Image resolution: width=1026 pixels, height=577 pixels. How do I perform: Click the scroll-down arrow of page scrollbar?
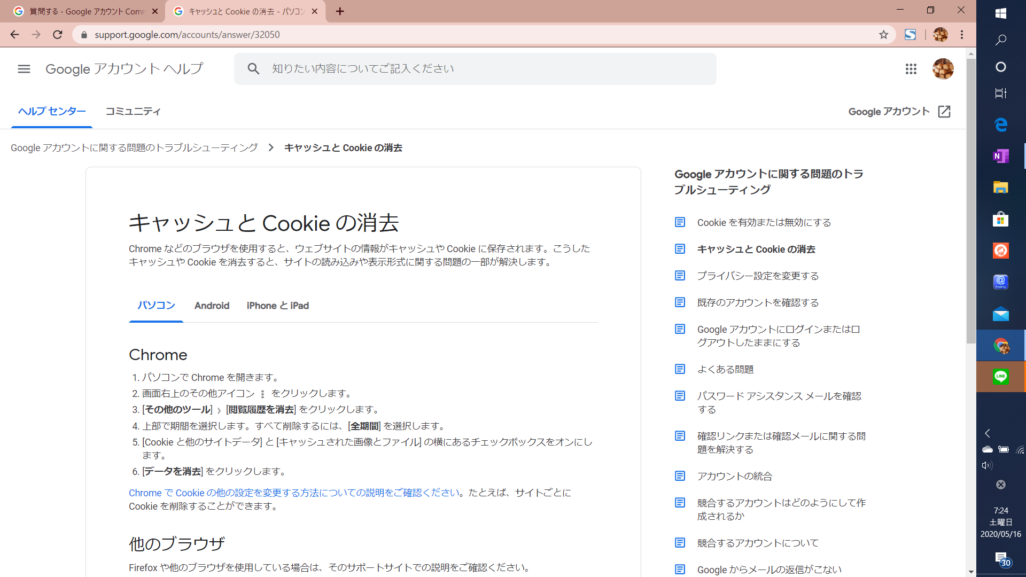pos(971,572)
